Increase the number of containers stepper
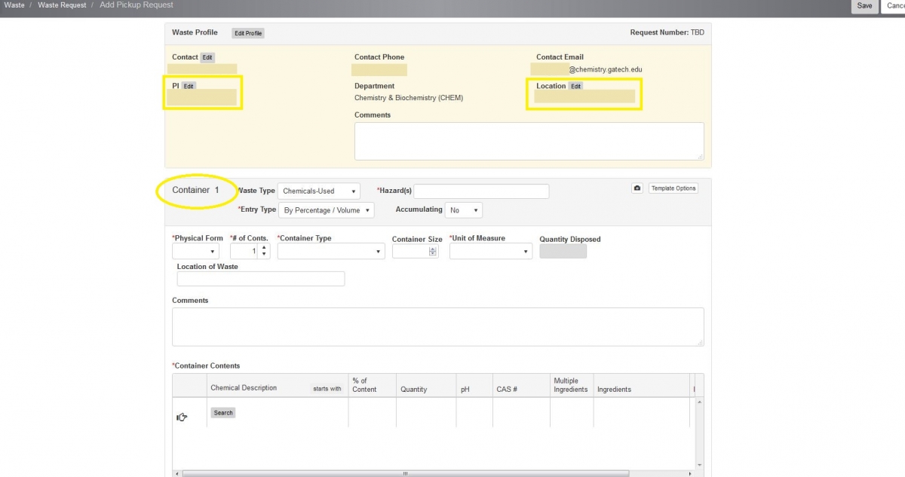 pos(264,248)
